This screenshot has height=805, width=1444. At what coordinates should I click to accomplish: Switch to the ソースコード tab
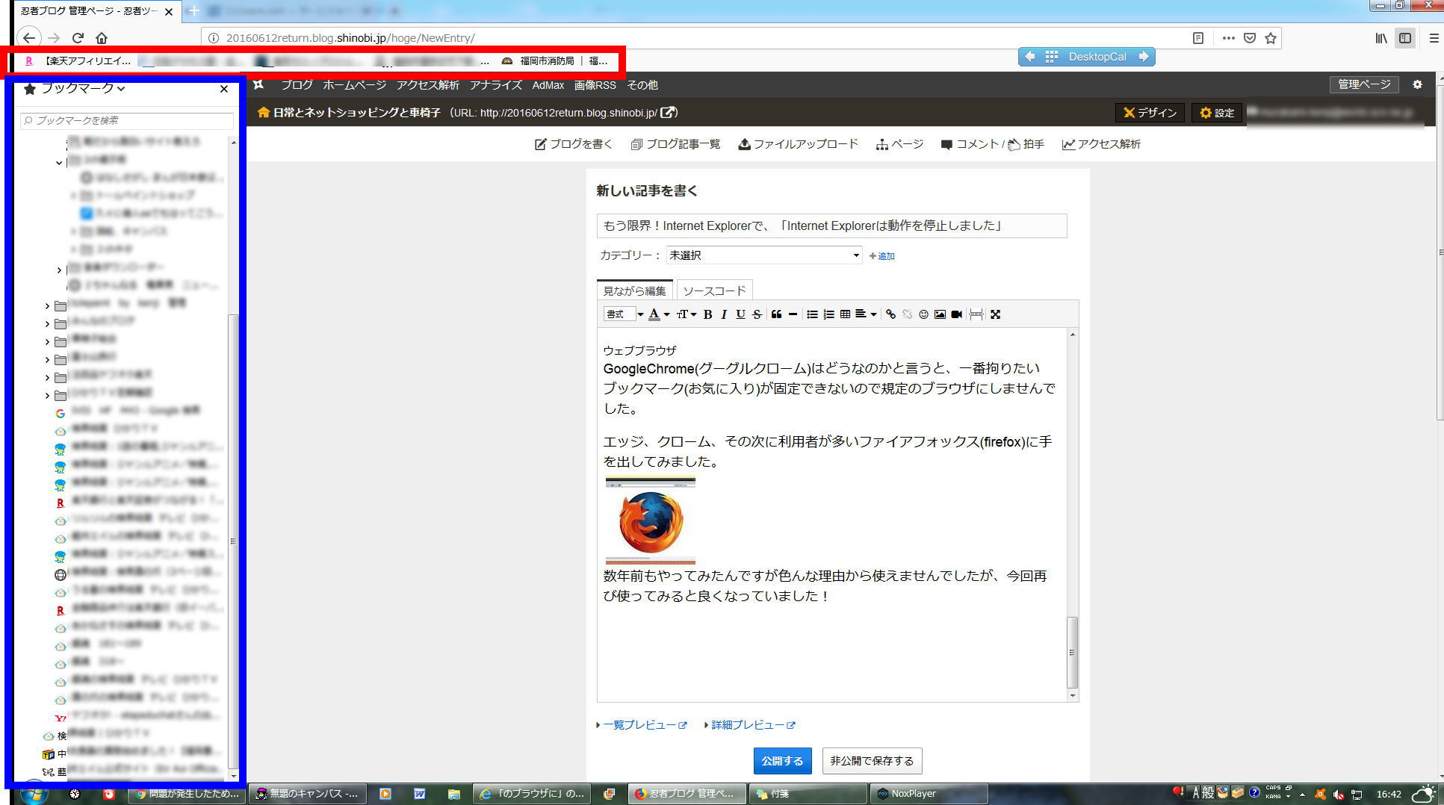714,290
